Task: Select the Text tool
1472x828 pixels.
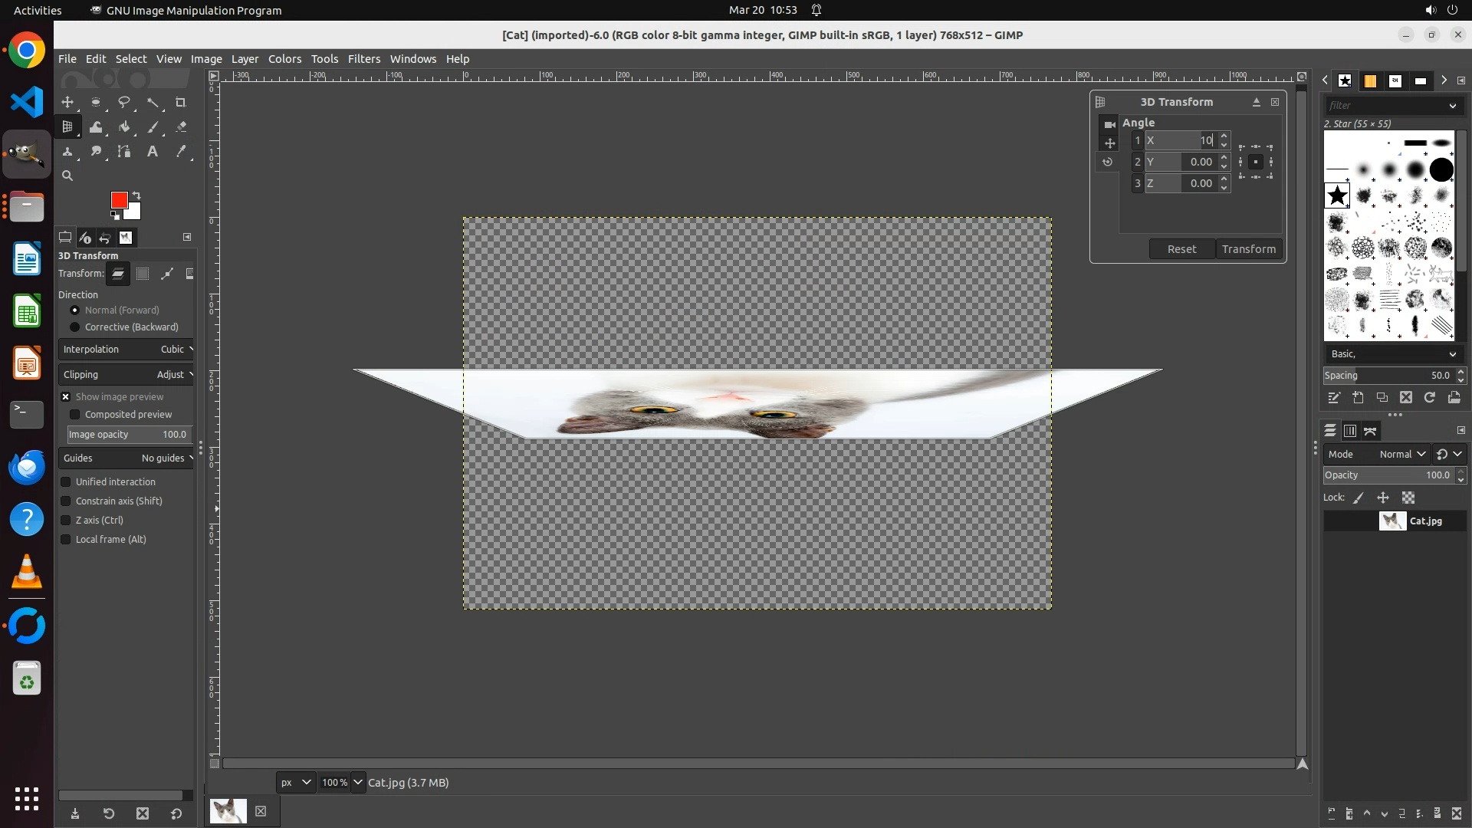Action: point(153,152)
